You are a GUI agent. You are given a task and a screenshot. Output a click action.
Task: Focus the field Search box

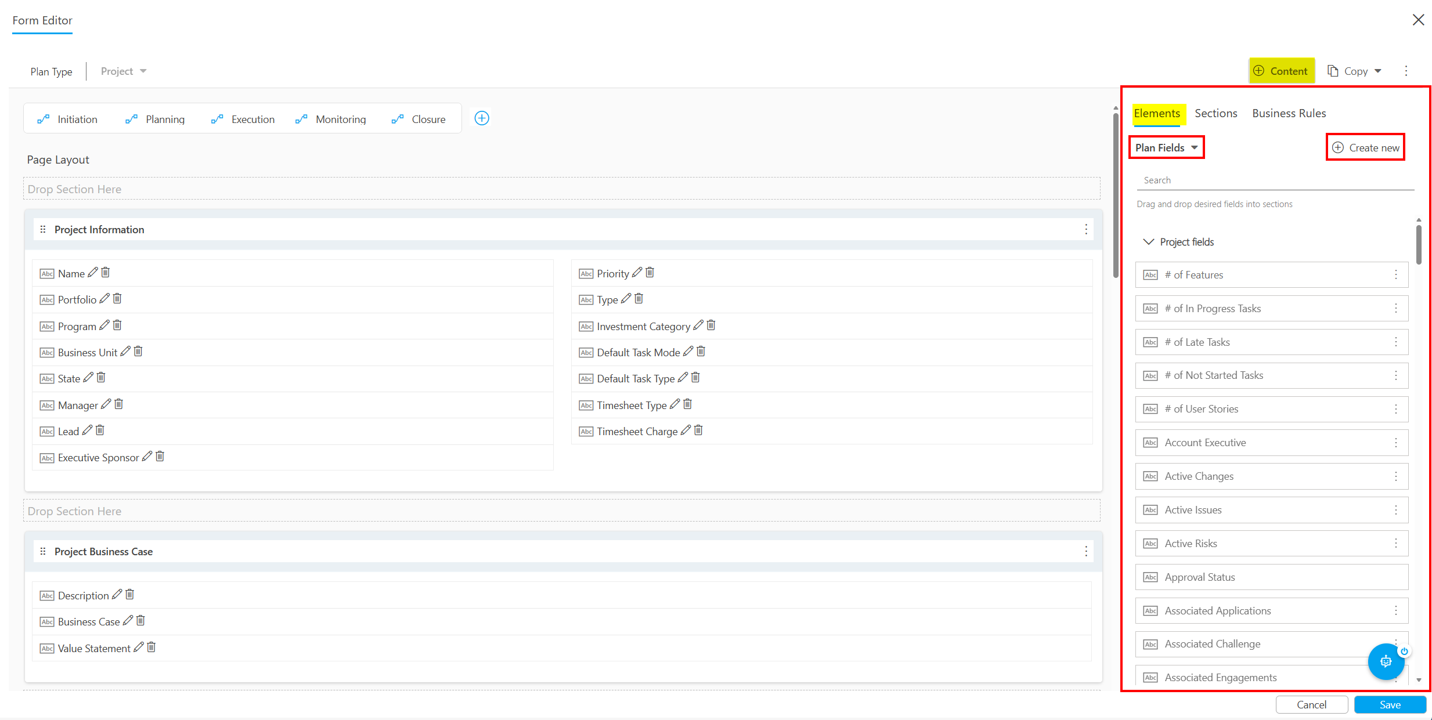coord(1275,180)
